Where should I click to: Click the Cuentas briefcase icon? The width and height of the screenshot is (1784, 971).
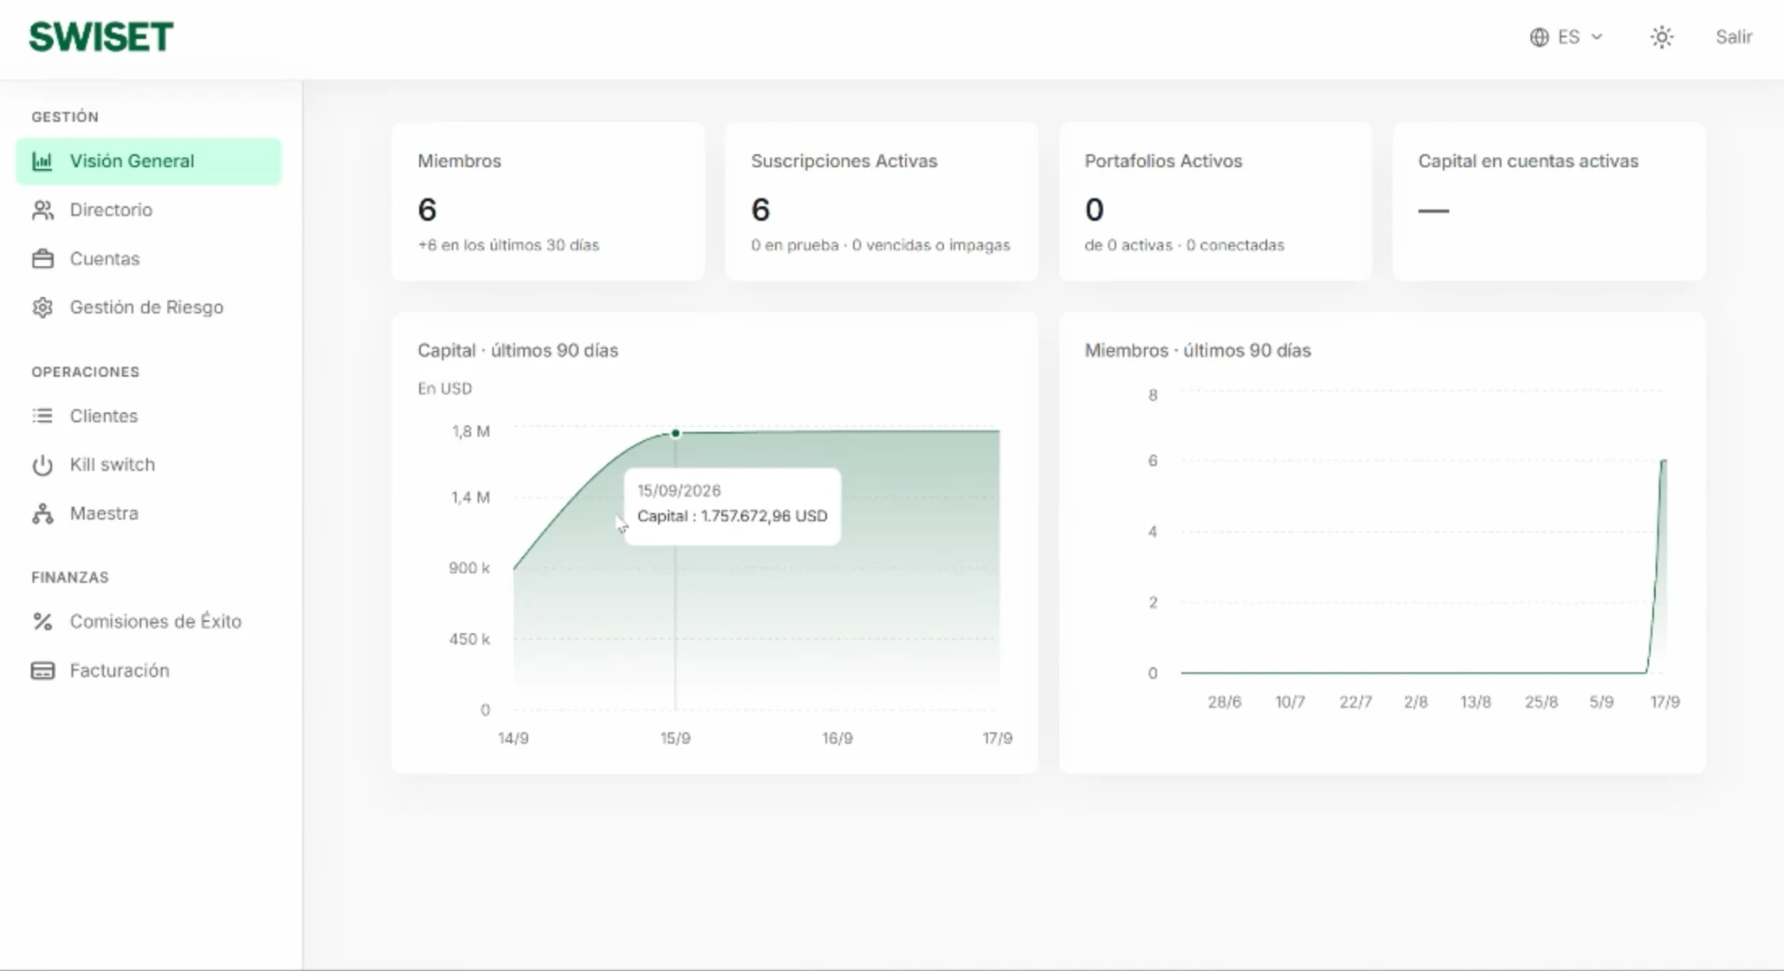point(43,259)
